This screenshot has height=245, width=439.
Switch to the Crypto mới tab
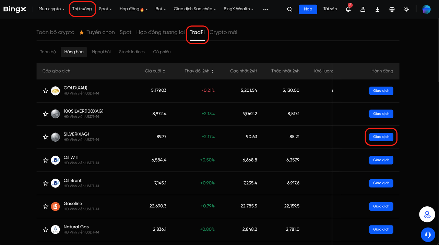pos(223,32)
